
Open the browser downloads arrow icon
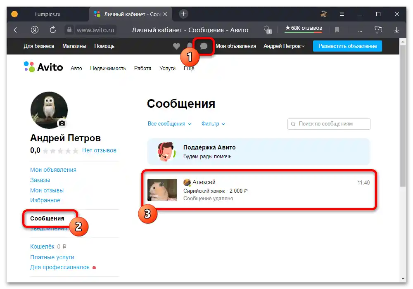coord(396,30)
